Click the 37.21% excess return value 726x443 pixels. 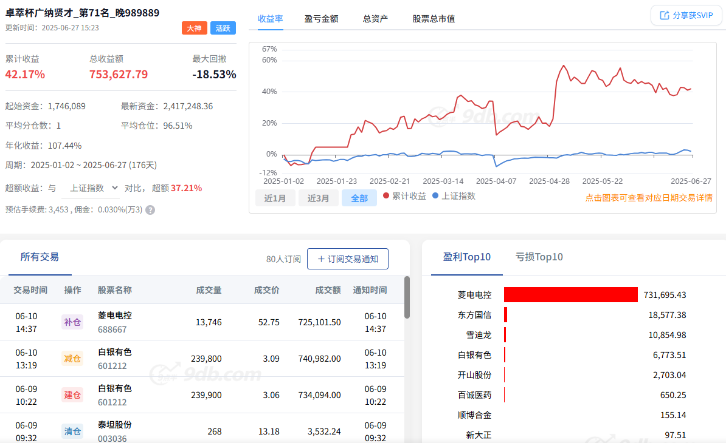coord(186,188)
